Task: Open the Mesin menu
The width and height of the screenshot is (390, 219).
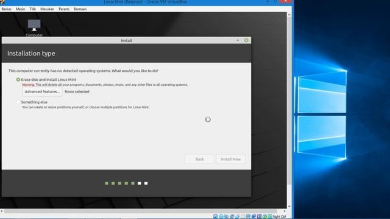Action: [20, 9]
